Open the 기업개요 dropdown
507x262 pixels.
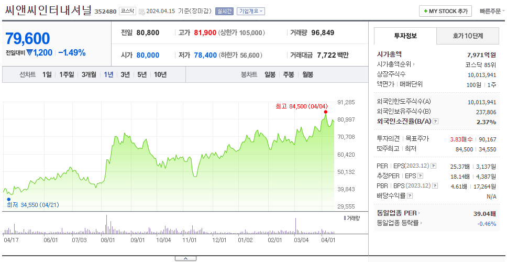[251, 11]
